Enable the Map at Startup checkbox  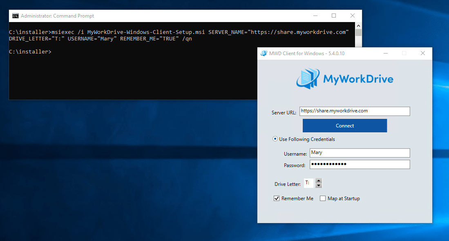[323, 198]
